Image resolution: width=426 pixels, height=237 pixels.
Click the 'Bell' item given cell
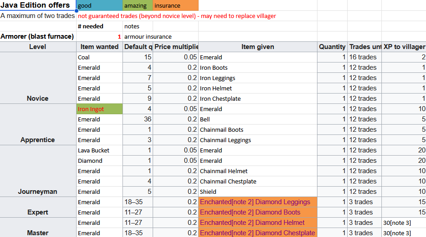[x=258, y=119]
